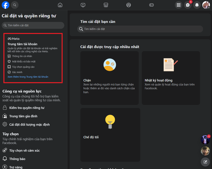Screen dimensions: 212x169
Task: Click the family center house icon
Action: pos(5,116)
